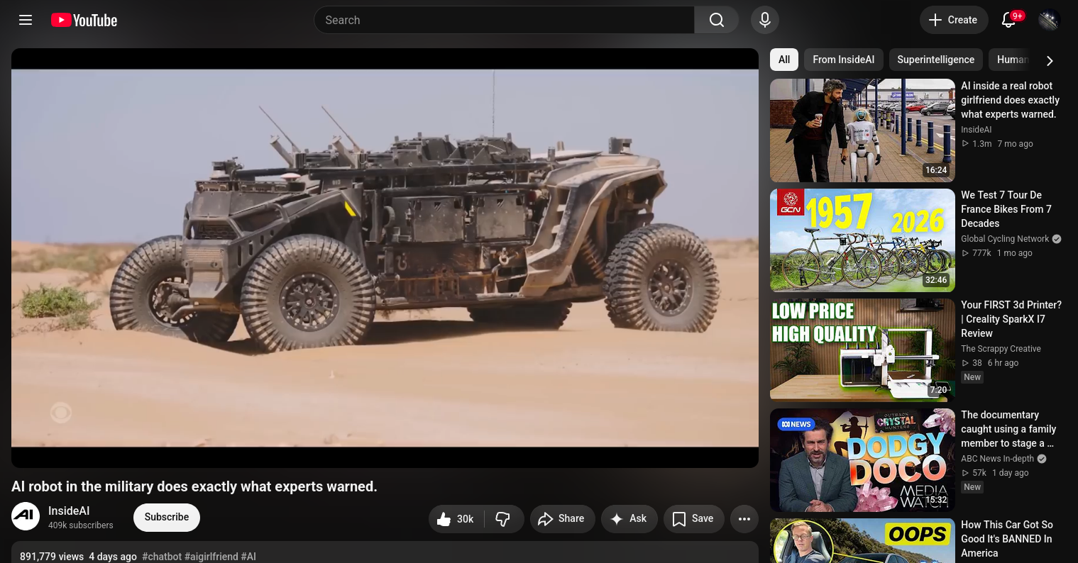Screen dimensions: 1078x563
Task: Click the '409k subscribers' text
Action: click(81, 525)
